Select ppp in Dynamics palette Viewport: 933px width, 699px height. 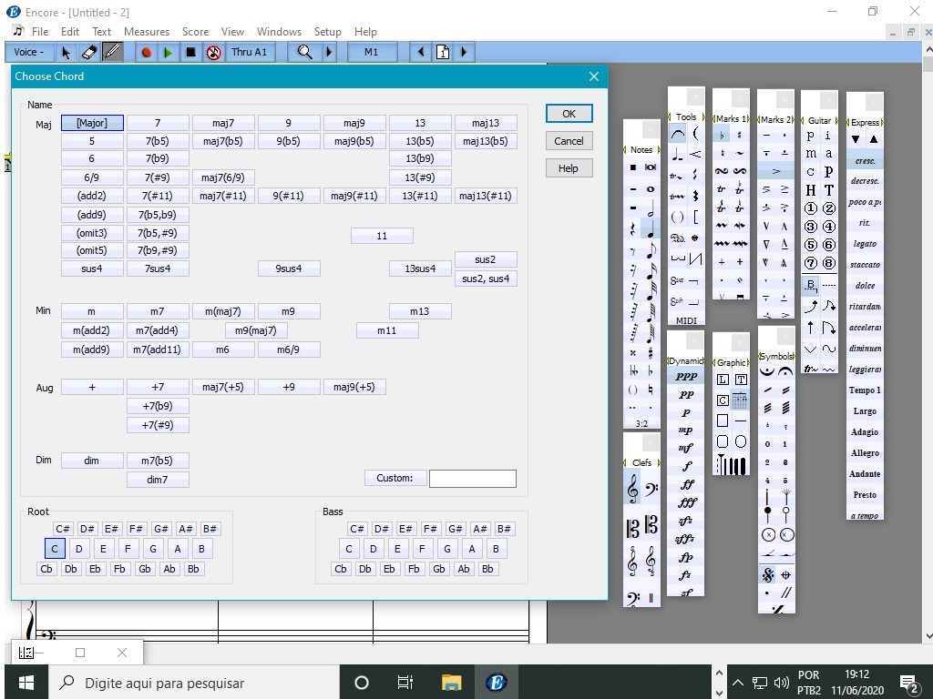tap(685, 376)
